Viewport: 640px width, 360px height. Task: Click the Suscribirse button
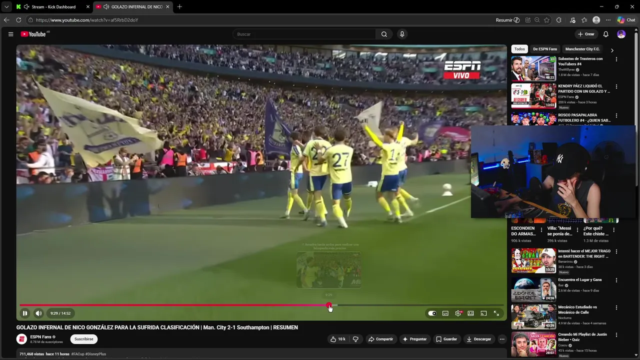(84, 339)
